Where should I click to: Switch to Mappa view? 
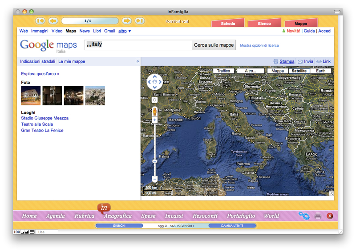tap(278, 71)
